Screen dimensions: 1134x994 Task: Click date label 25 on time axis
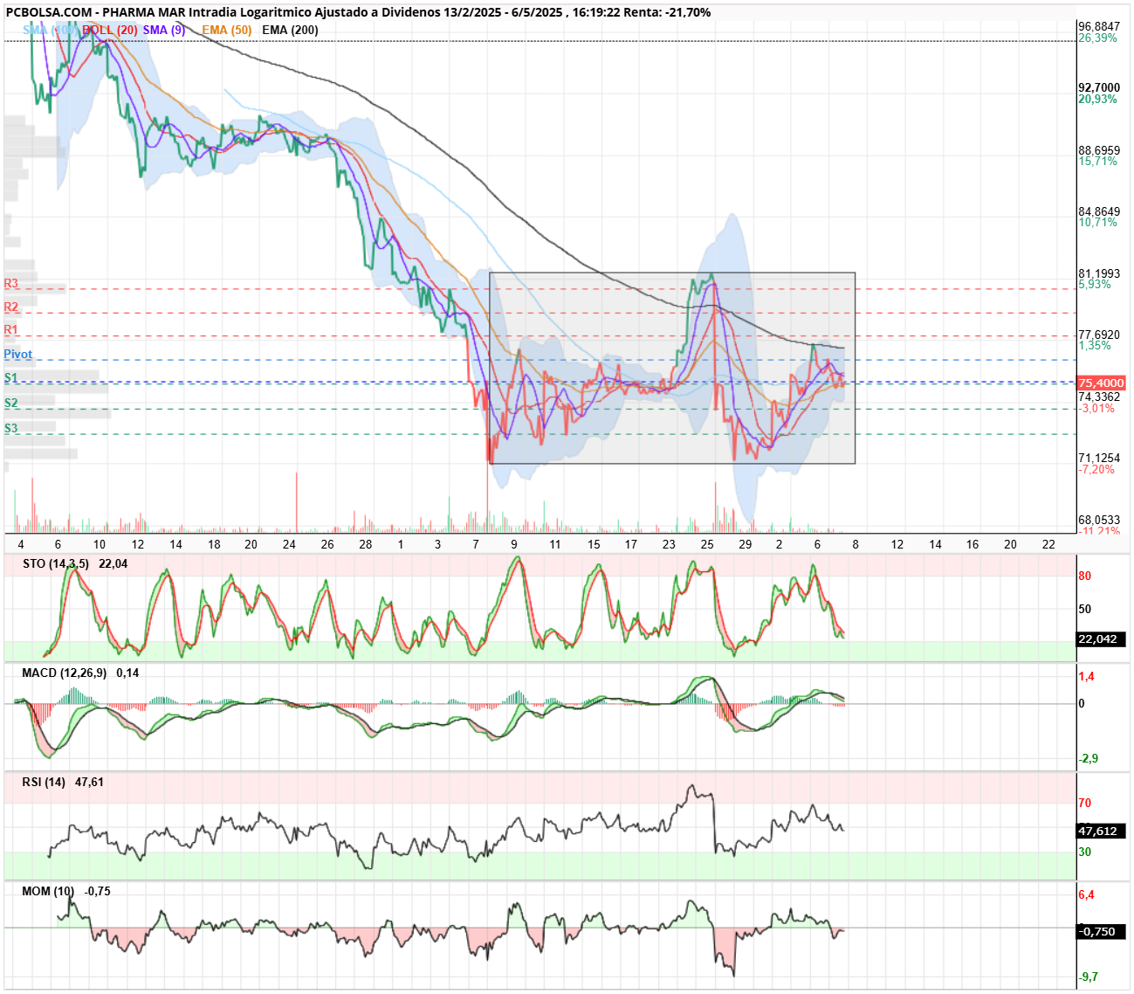[x=707, y=544]
